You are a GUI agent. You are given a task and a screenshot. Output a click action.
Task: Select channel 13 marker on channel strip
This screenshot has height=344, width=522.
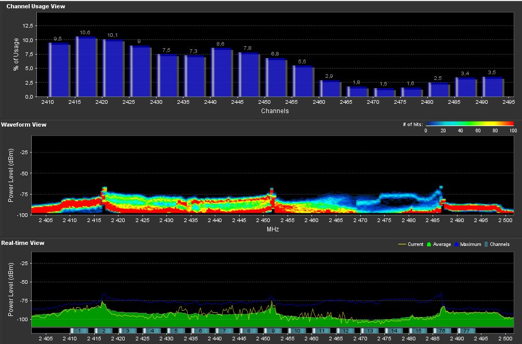coord(370,331)
